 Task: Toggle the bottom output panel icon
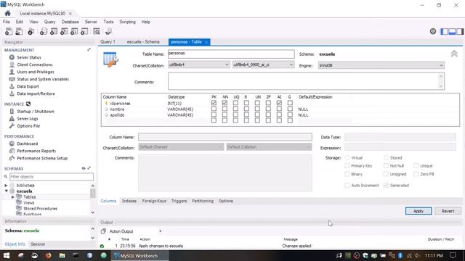(x=452, y=31)
